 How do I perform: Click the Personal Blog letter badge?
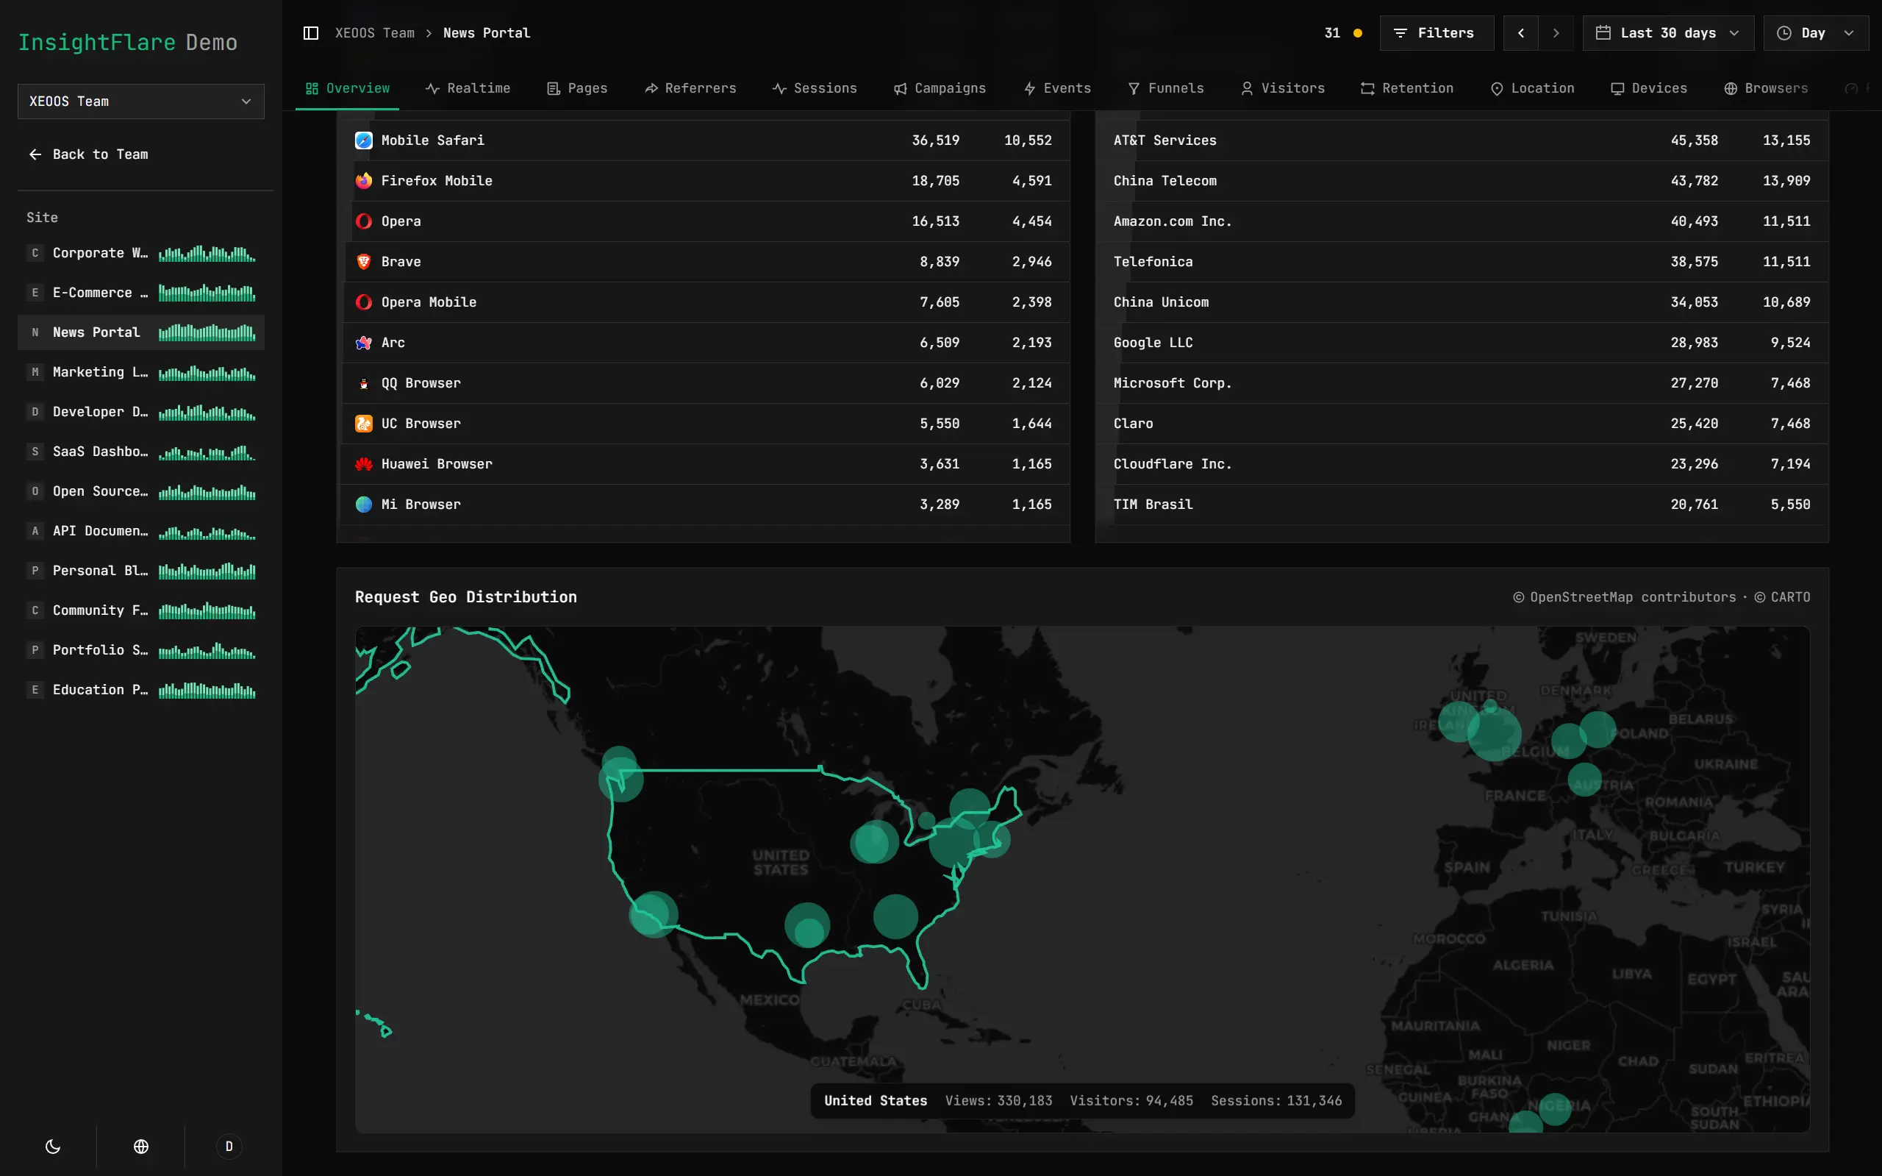click(35, 570)
